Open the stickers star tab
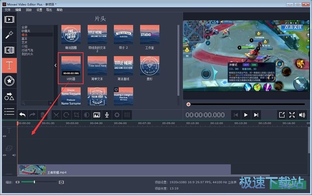Viewport: 312px width, 195px height. [x=9, y=81]
